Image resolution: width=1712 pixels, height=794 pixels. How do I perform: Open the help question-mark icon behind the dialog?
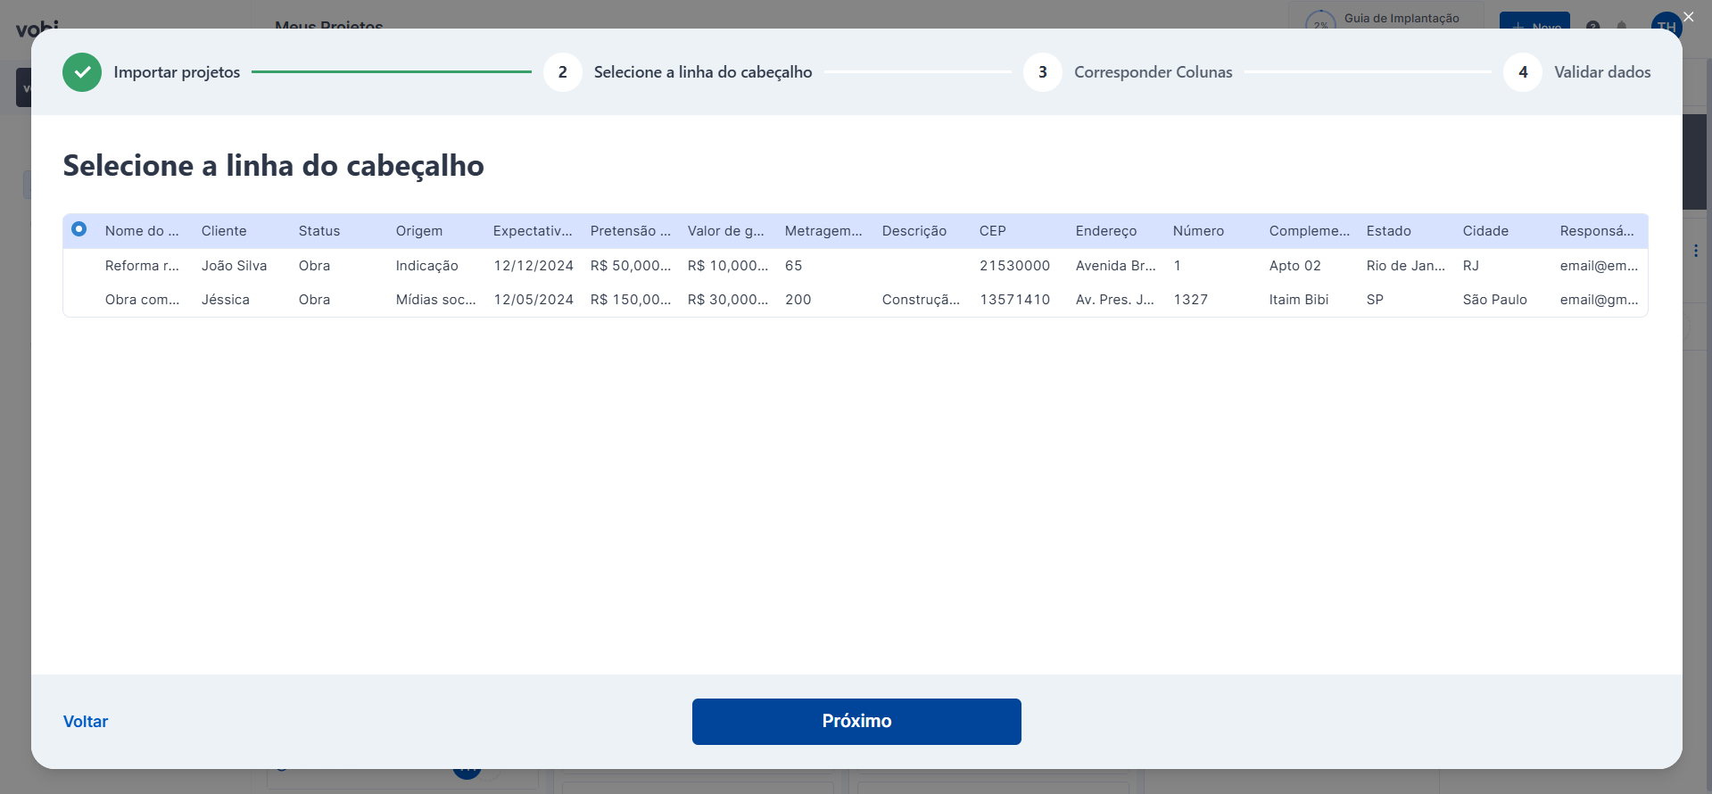[x=1593, y=26]
